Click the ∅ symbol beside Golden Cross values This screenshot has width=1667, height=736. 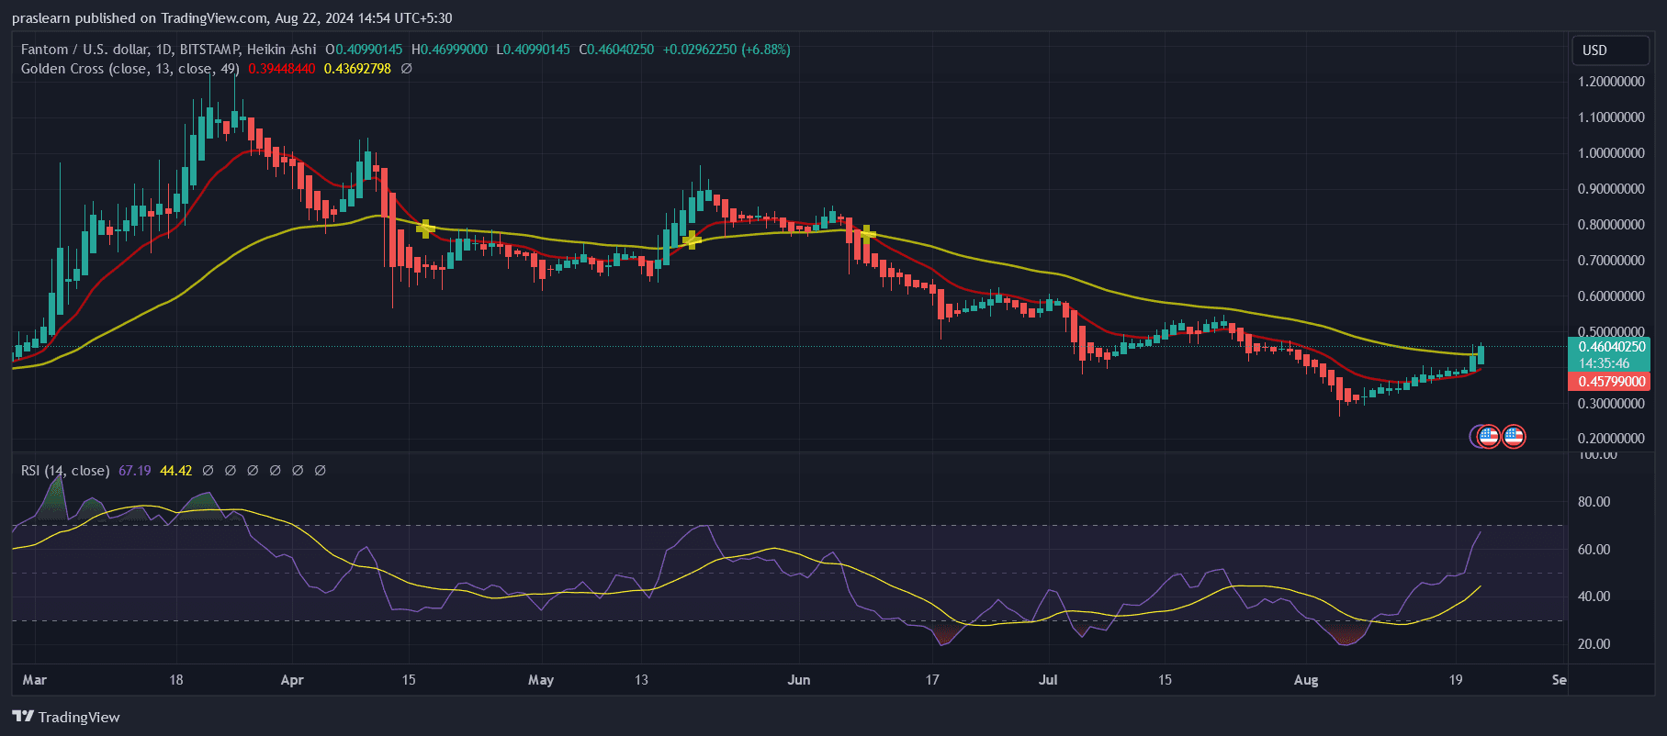coord(406,69)
